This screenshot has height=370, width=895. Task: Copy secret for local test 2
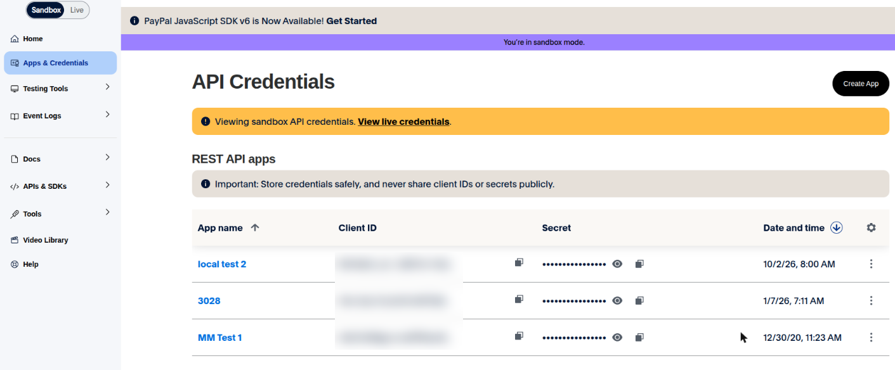click(639, 264)
